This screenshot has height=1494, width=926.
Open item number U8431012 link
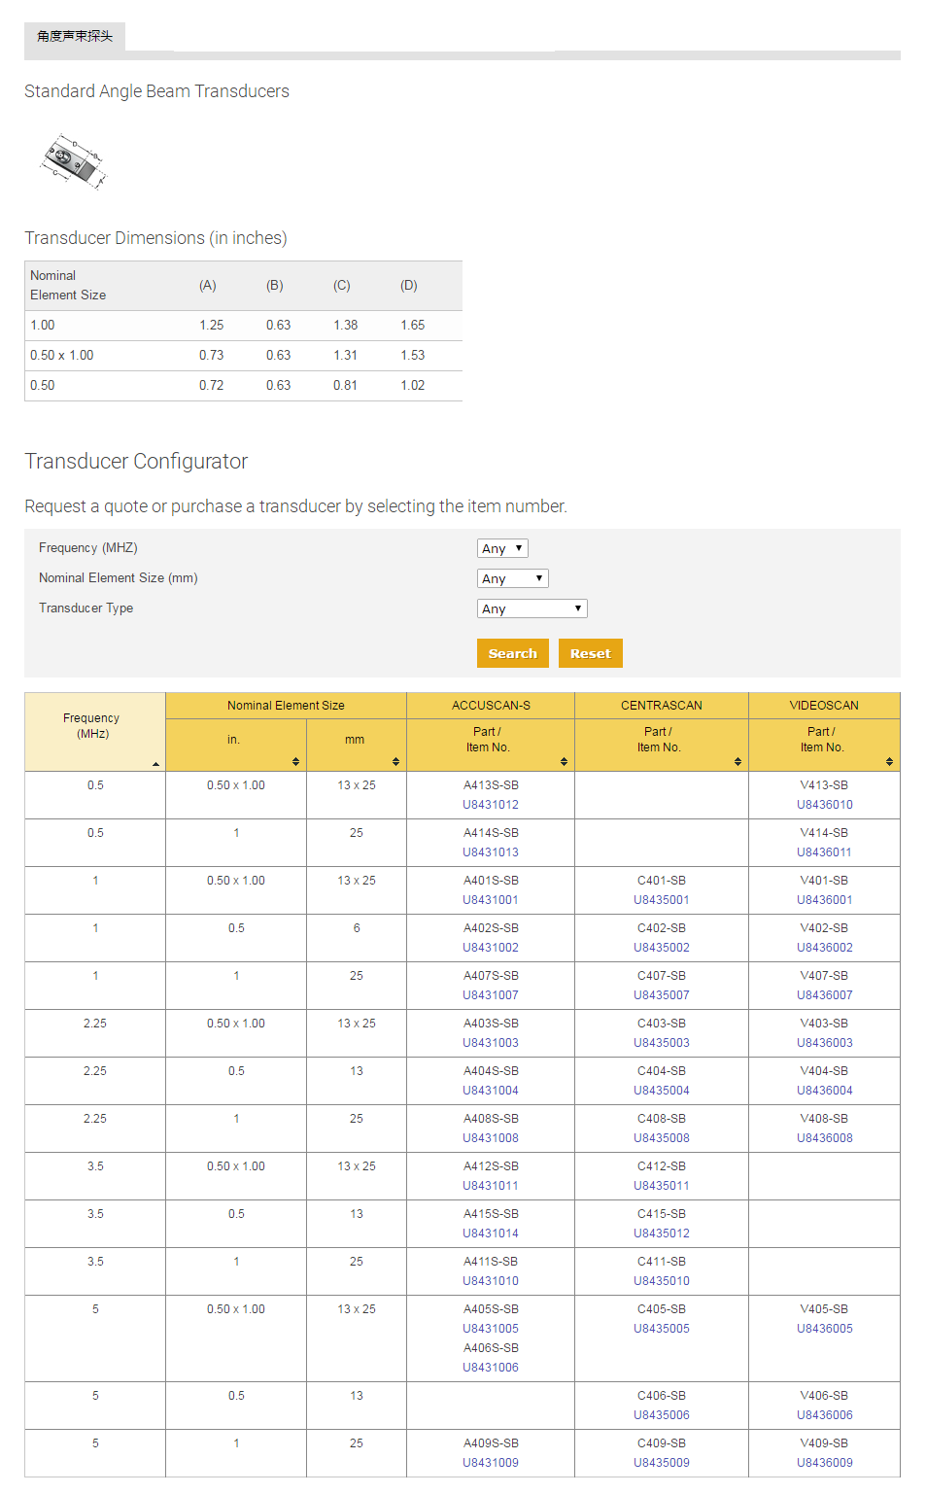click(491, 805)
